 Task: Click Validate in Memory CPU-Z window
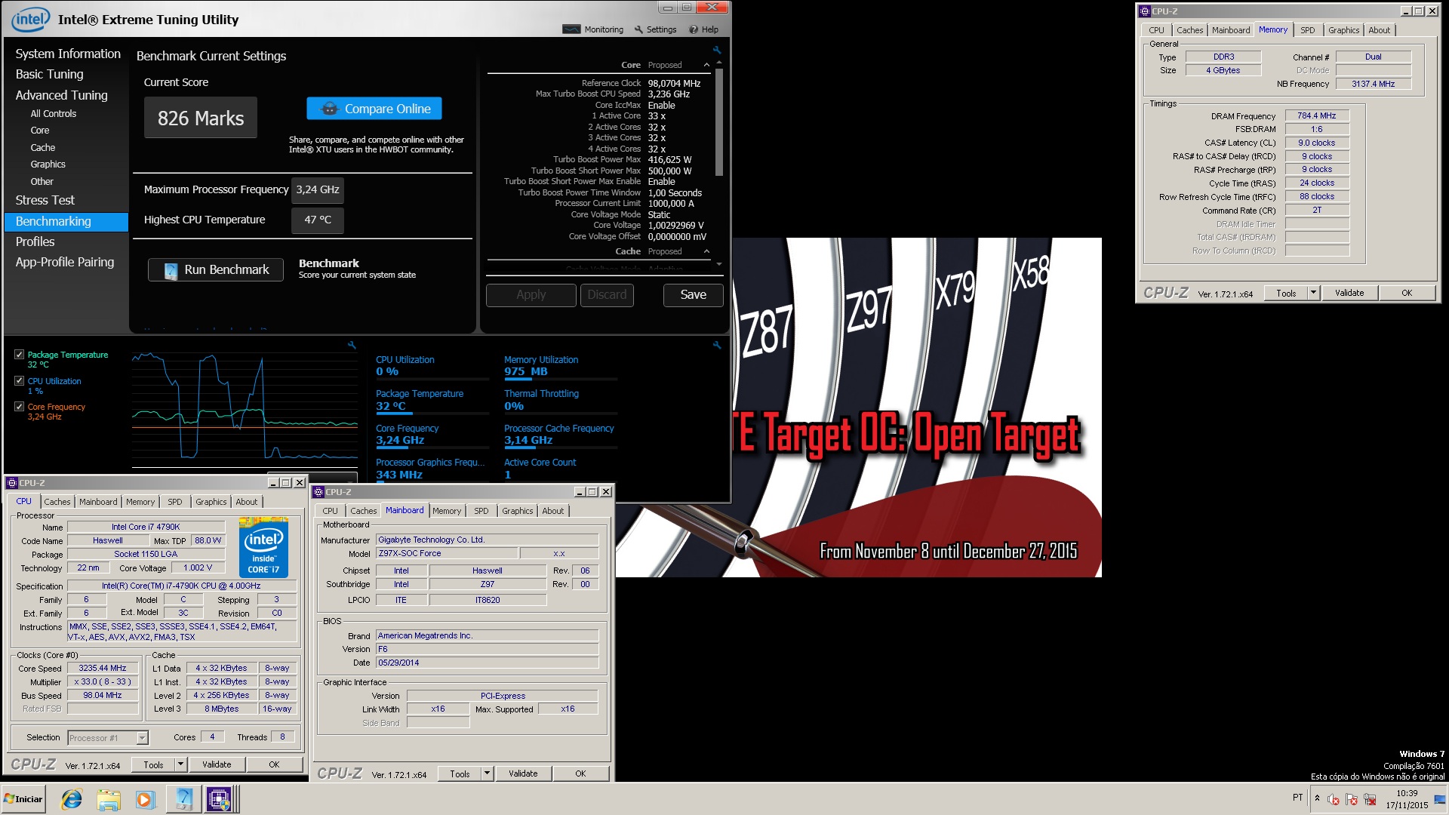coord(1349,293)
